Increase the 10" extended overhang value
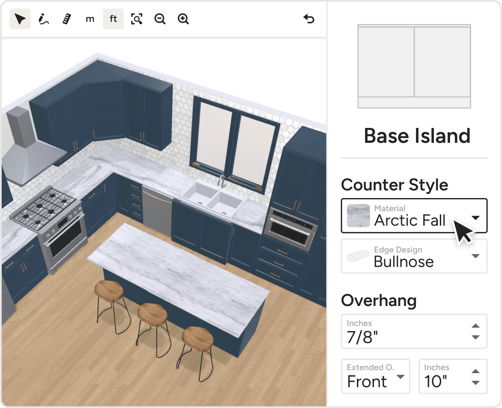The width and height of the screenshot is (502, 408). tap(476, 371)
